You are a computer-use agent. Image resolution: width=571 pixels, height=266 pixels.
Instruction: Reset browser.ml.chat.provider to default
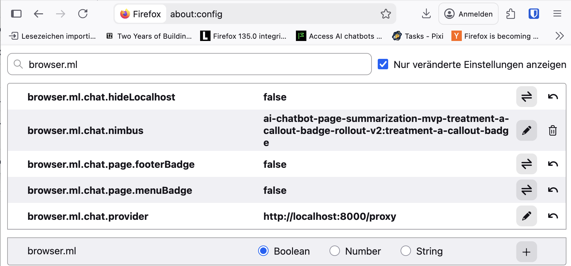click(553, 216)
